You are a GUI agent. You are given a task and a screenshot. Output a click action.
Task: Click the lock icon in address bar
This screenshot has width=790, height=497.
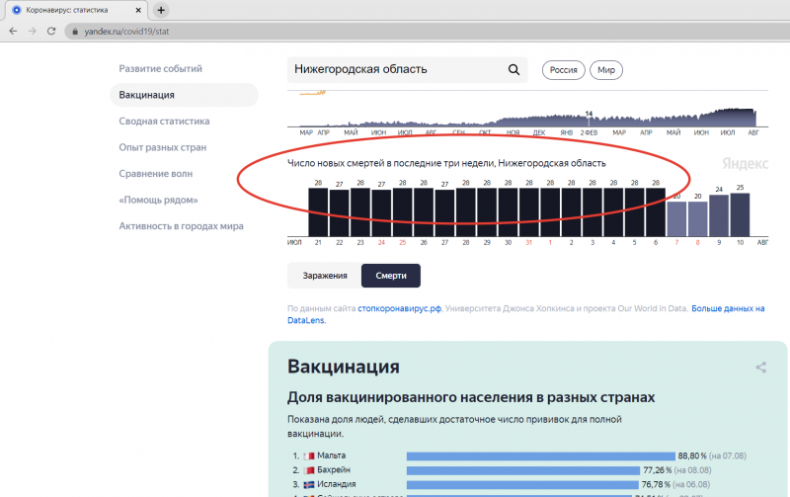75,32
